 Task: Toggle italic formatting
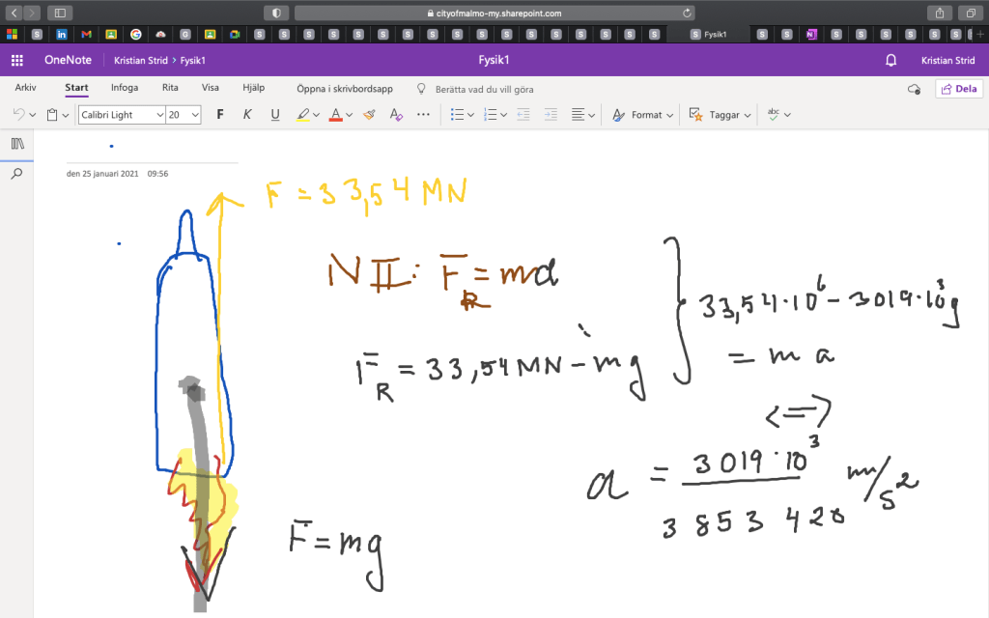pyautogui.click(x=247, y=114)
